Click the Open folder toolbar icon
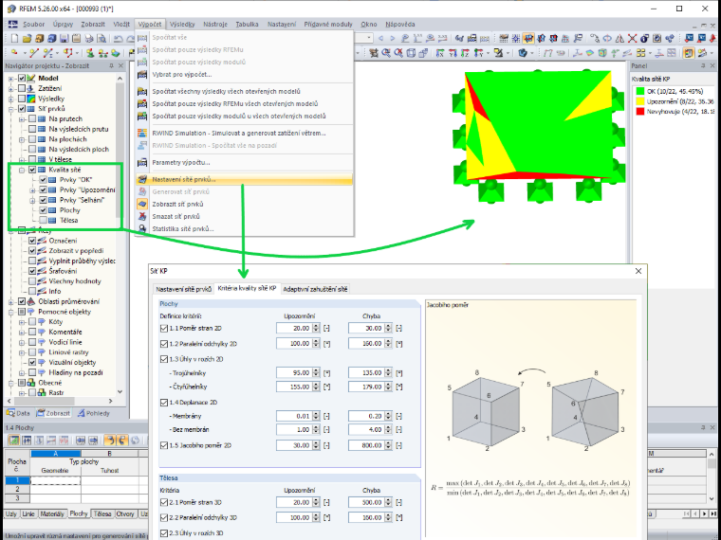Screen dimensions: 721x540 point(28,38)
